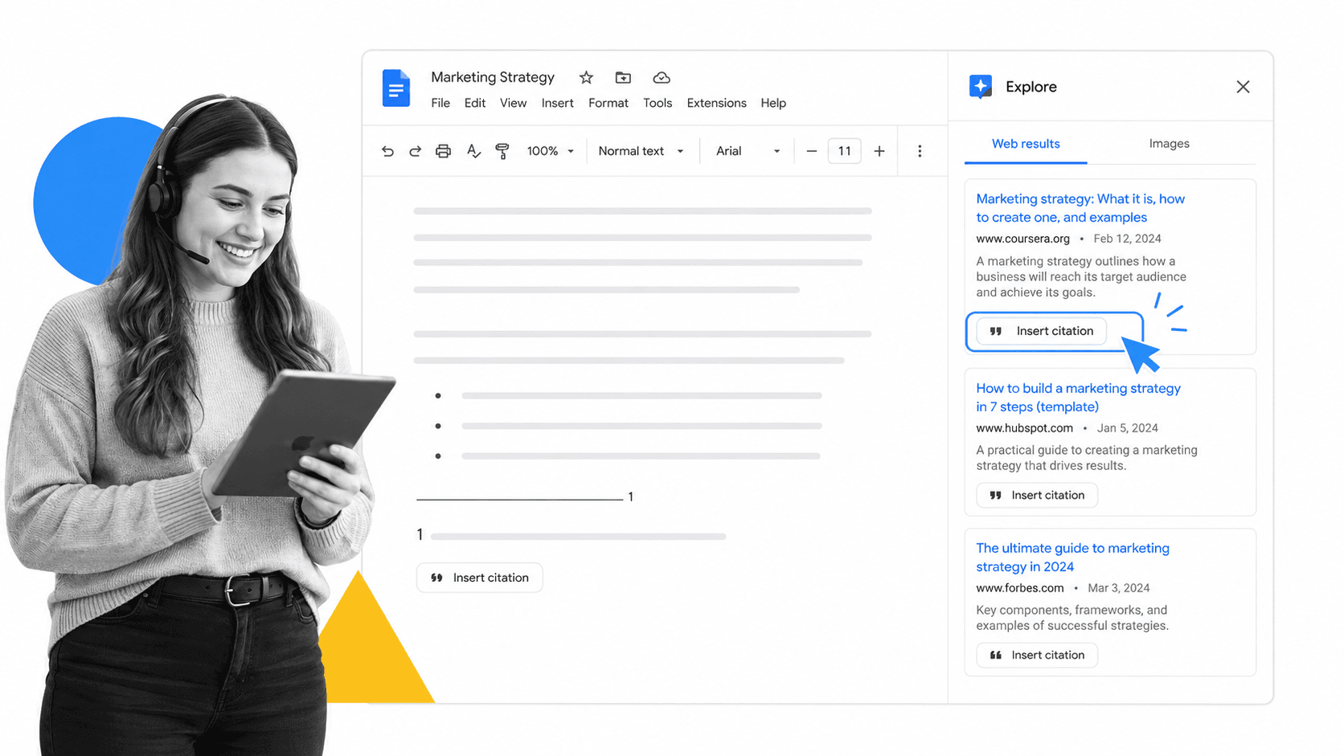
Task: Open the Extensions menu
Action: coord(716,103)
